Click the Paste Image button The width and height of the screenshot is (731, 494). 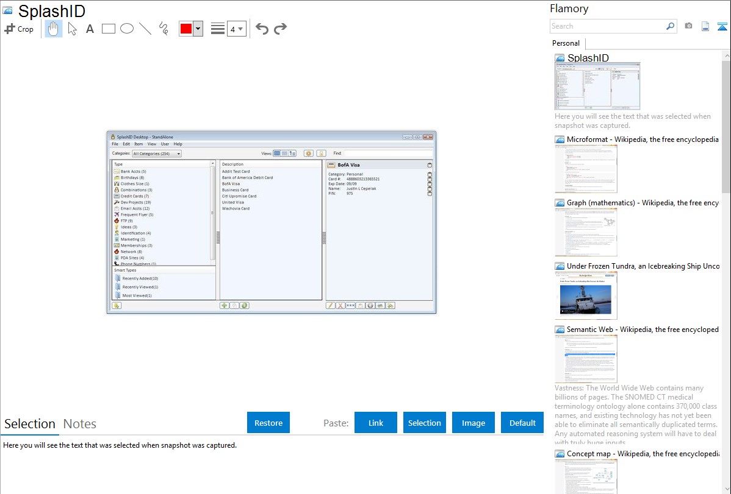coord(473,423)
